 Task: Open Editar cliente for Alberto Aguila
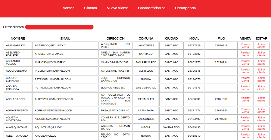[x=261, y=136]
